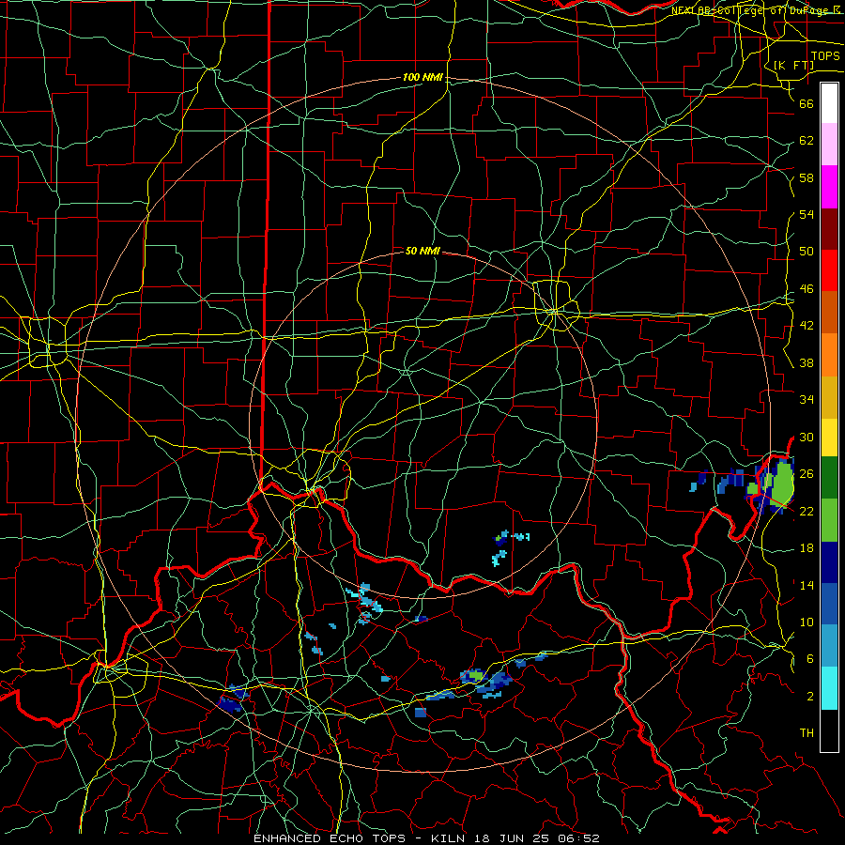Image resolution: width=845 pixels, height=845 pixels.
Task: Select the yellow legend color block
Action: coord(829,437)
